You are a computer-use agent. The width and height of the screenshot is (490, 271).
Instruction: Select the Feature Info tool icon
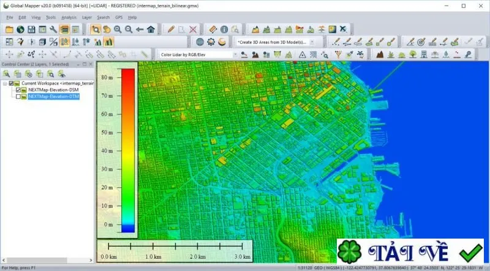tap(224, 29)
